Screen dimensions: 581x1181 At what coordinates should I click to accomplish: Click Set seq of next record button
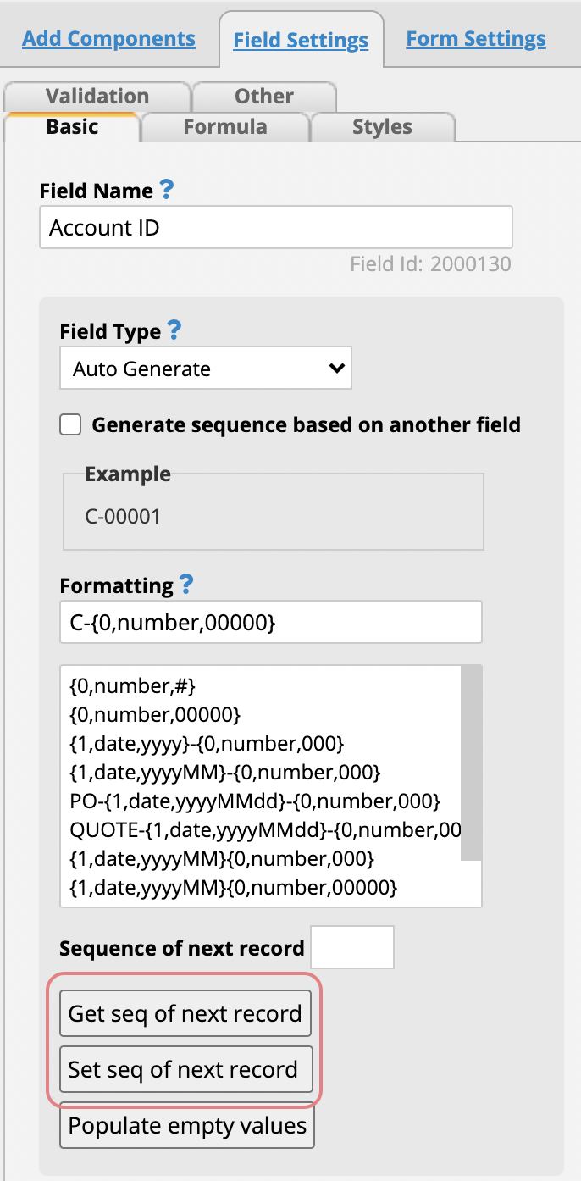[185, 1069]
